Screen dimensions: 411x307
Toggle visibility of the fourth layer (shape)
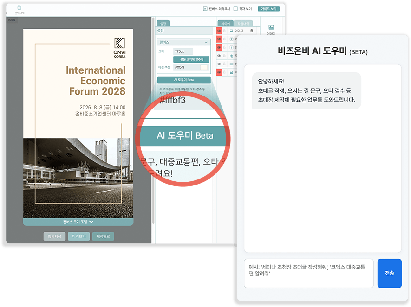click(219, 56)
